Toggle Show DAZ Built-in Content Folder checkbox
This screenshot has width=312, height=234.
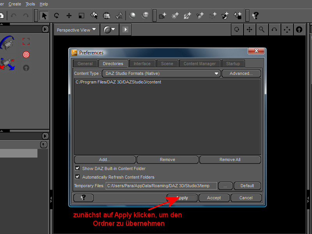click(x=77, y=168)
